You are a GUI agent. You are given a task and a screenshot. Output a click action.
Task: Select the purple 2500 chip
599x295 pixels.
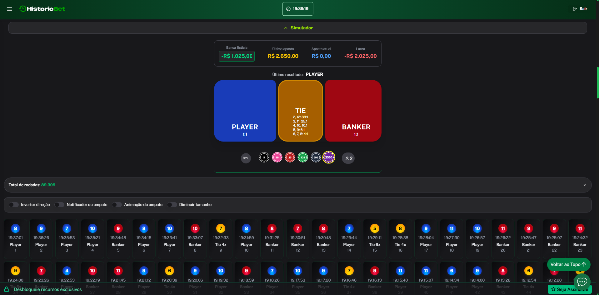click(329, 157)
